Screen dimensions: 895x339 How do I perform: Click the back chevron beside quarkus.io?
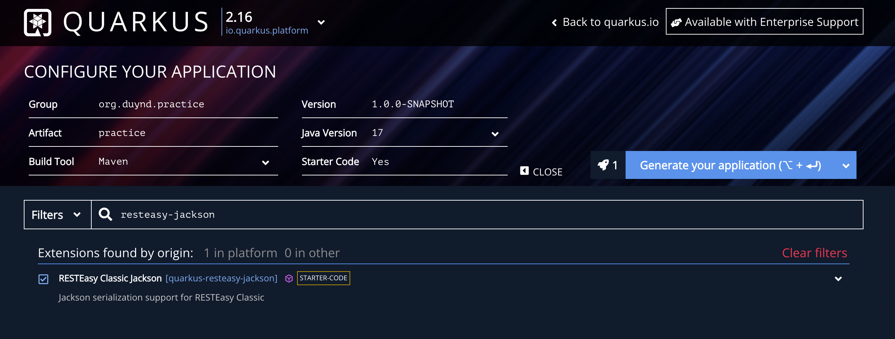coord(554,23)
